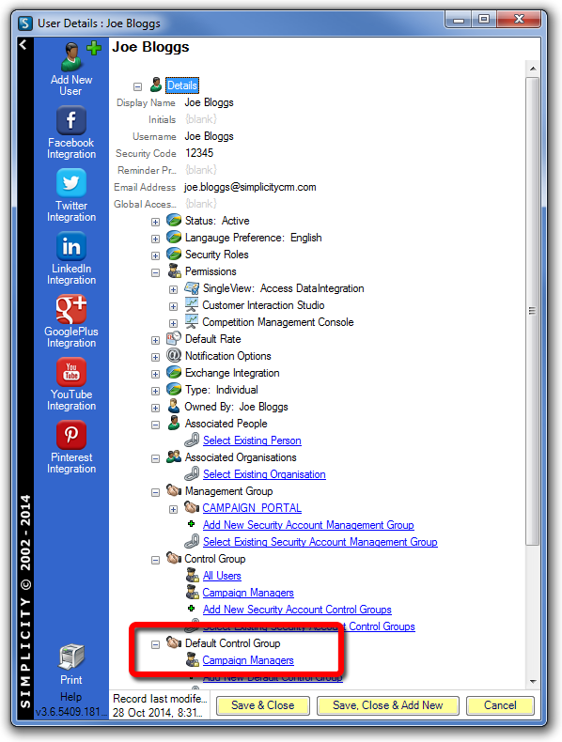The image size is (562, 742).
Task: Select the Customer Interaction Studio item
Action: 263,305
